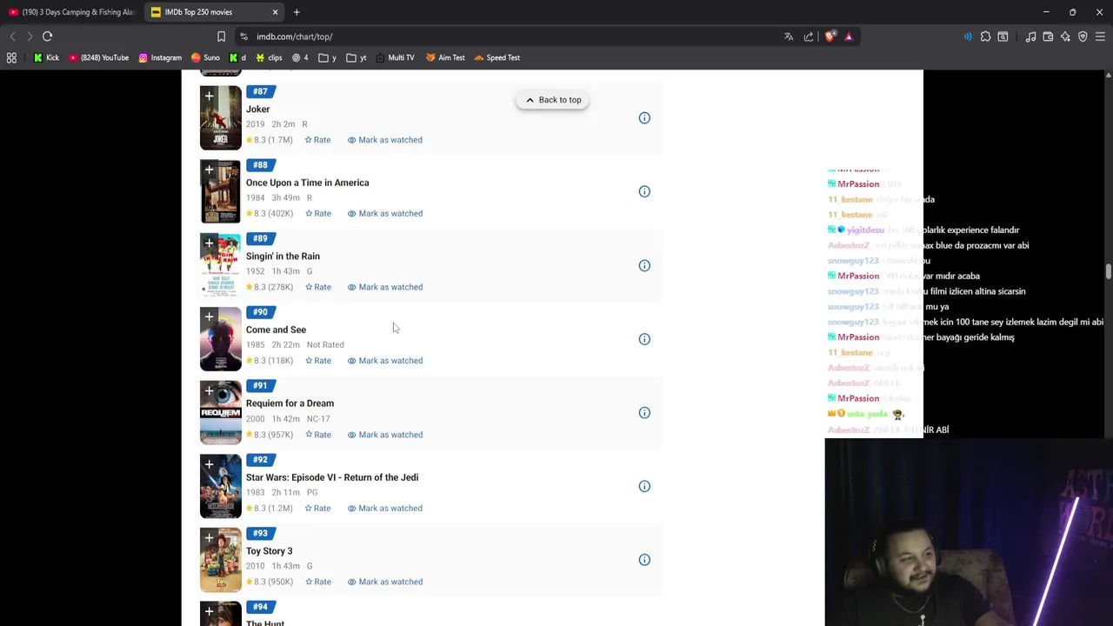1113x626 pixels.
Task: Mark Return of the Jedi as watched
Action: (385, 508)
